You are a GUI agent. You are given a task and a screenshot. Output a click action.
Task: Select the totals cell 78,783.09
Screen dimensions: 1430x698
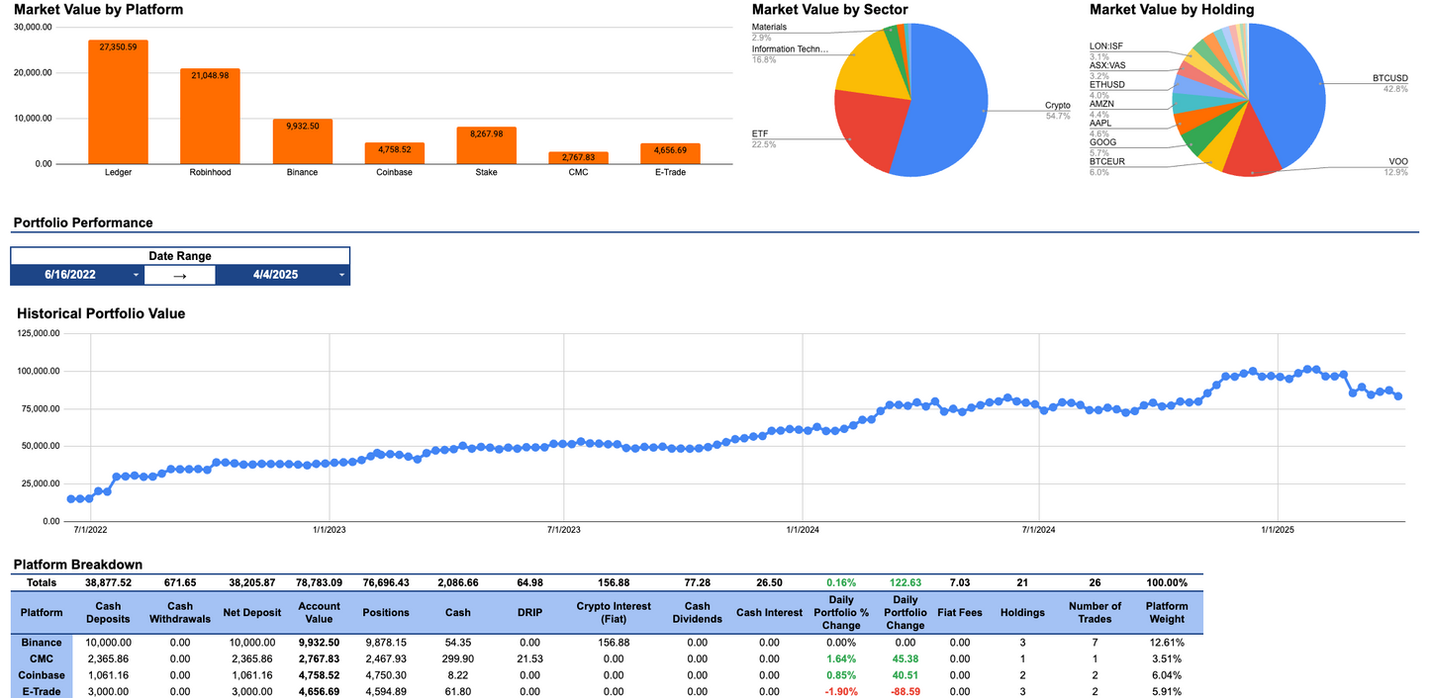(319, 583)
